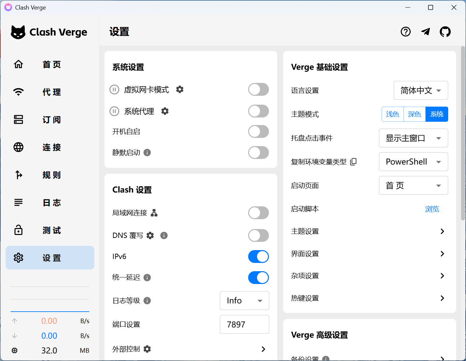
Task: Click the Clash Verge cat logo
Action: pyautogui.click(x=18, y=32)
